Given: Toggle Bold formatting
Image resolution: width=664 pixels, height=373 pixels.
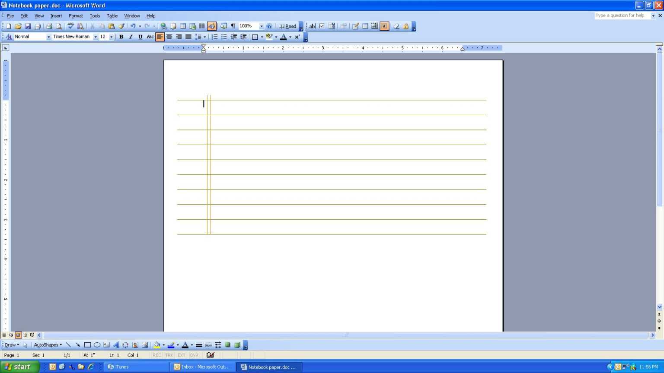Looking at the screenshot, I should [x=121, y=36].
